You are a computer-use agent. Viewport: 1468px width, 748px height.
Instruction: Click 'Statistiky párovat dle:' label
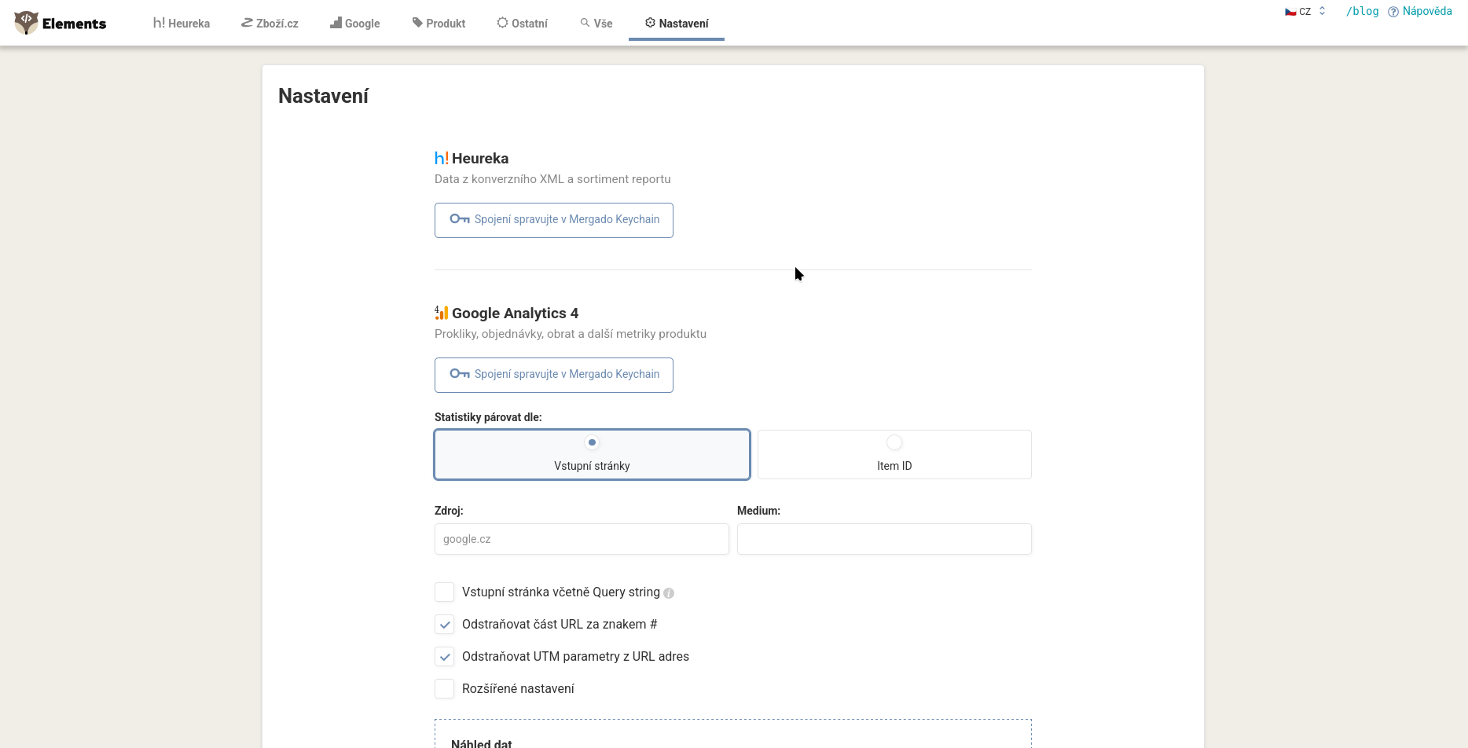tap(488, 417)
